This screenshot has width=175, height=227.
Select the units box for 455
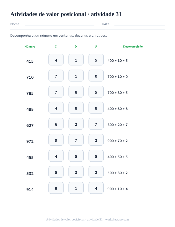[96, 156]
